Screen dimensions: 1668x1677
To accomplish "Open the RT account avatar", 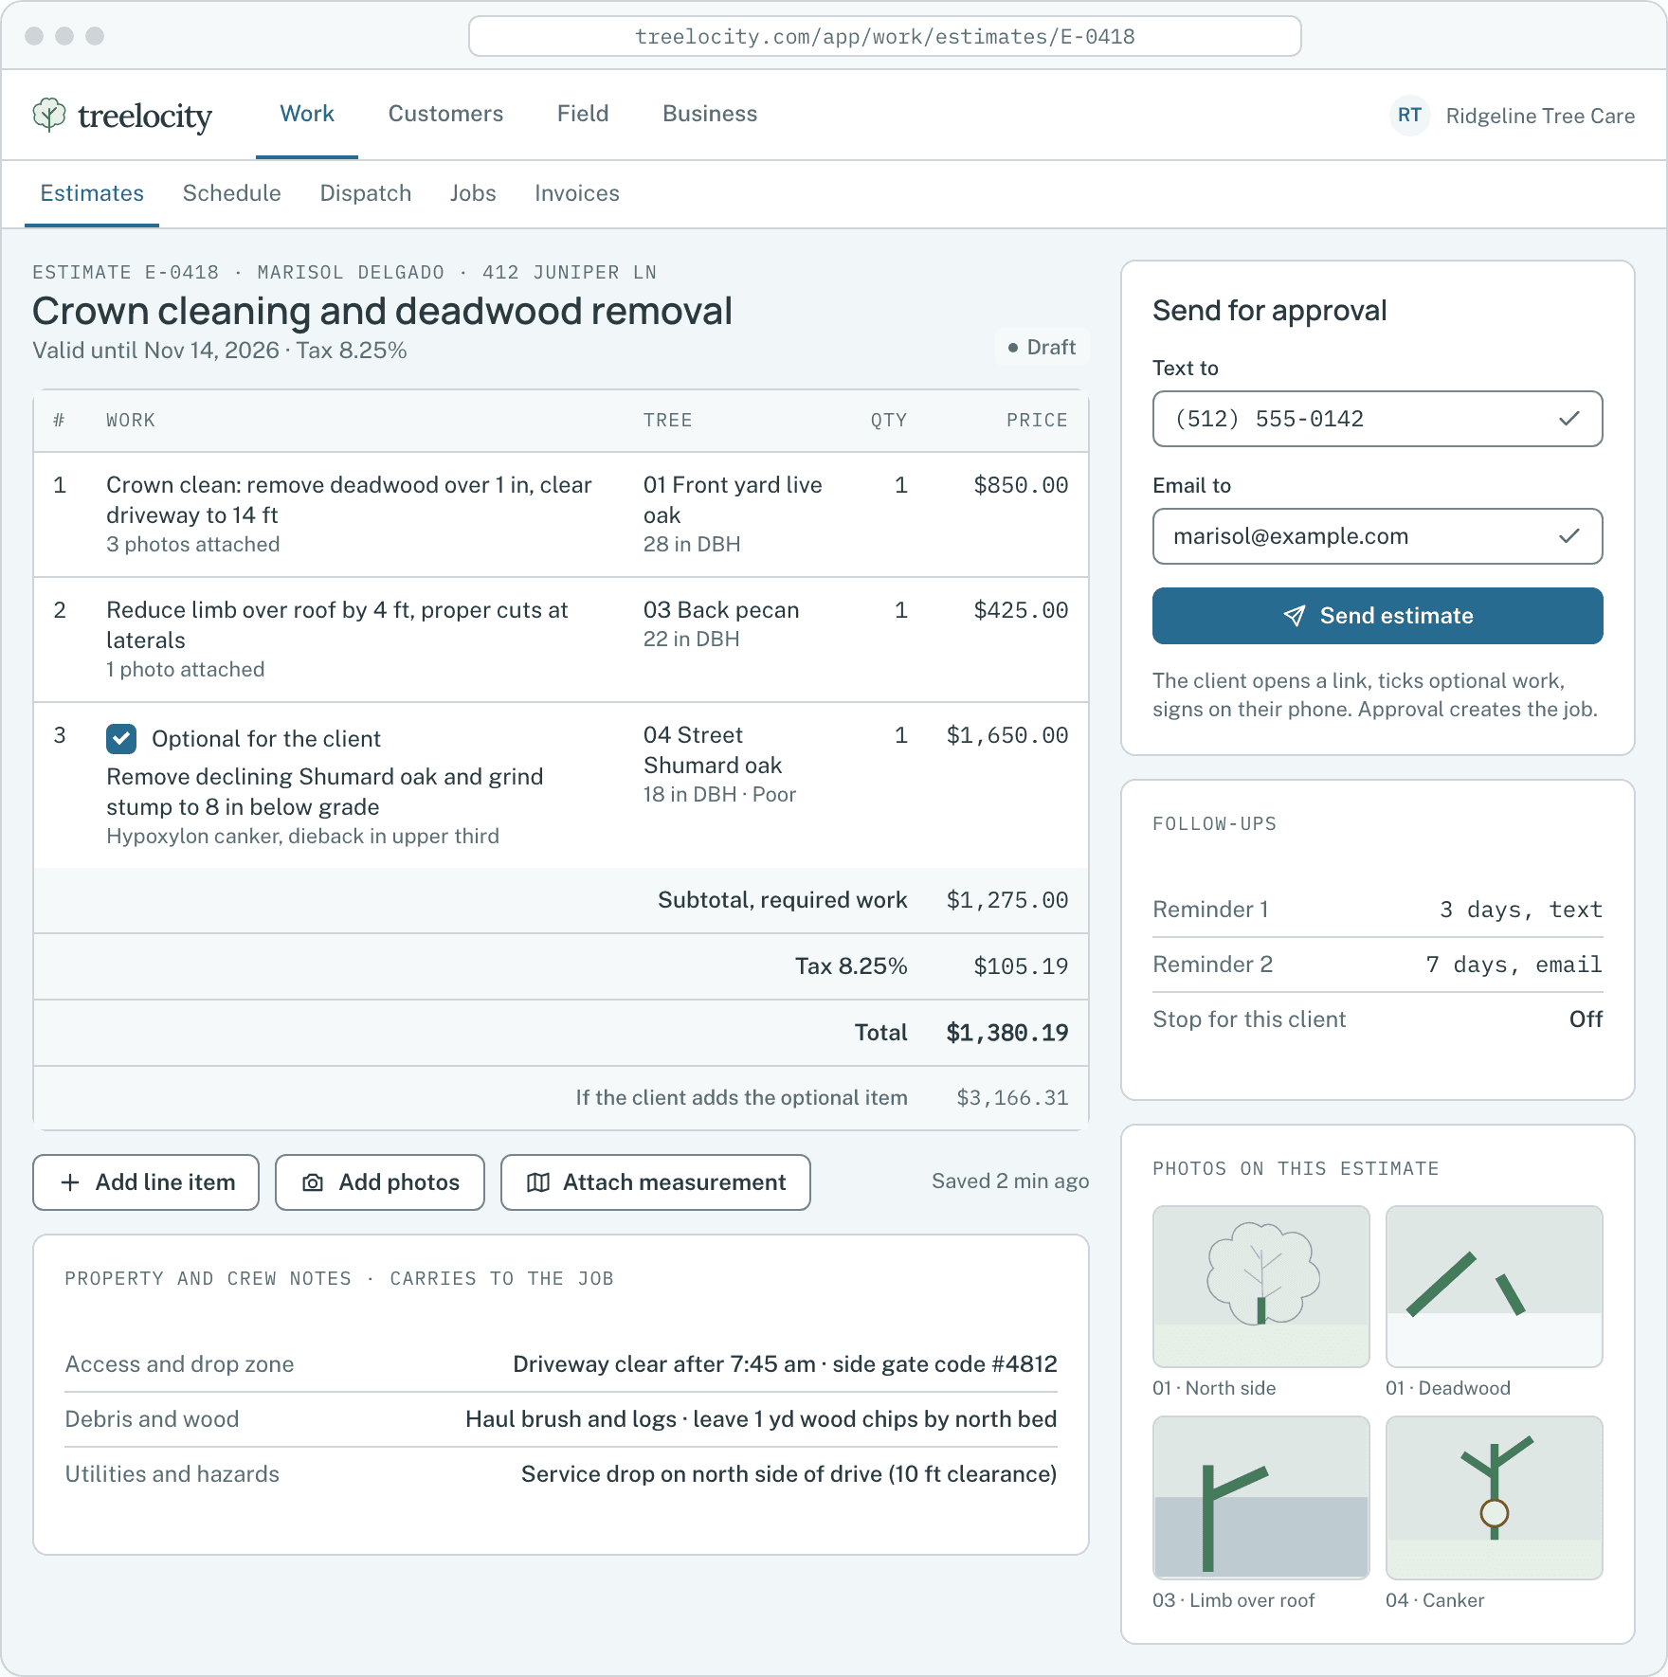I will coord(1409,116).
